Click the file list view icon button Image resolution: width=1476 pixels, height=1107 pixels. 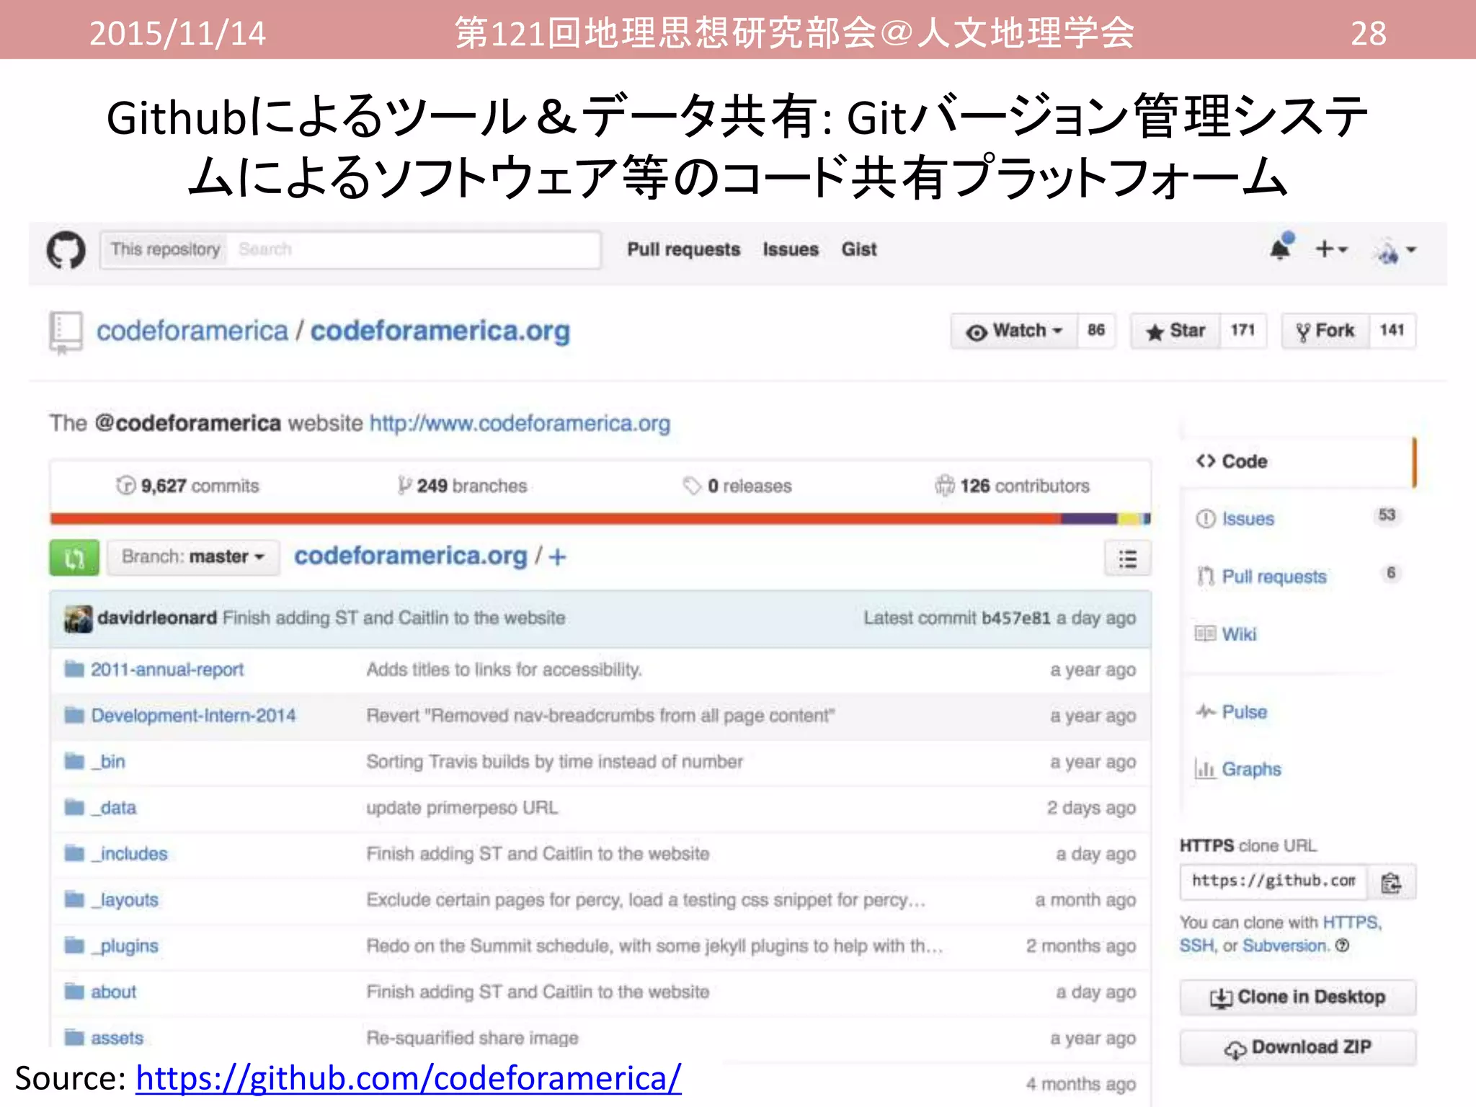(x=1128, y=559)
